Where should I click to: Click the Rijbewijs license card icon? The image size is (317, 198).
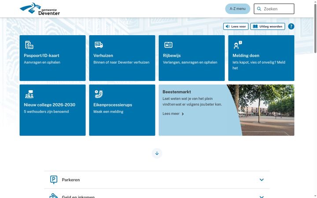tap(168, 45)
